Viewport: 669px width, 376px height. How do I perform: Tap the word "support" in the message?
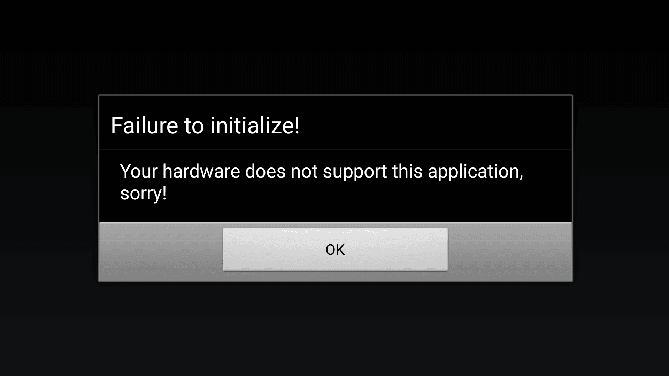coord(355,172)
